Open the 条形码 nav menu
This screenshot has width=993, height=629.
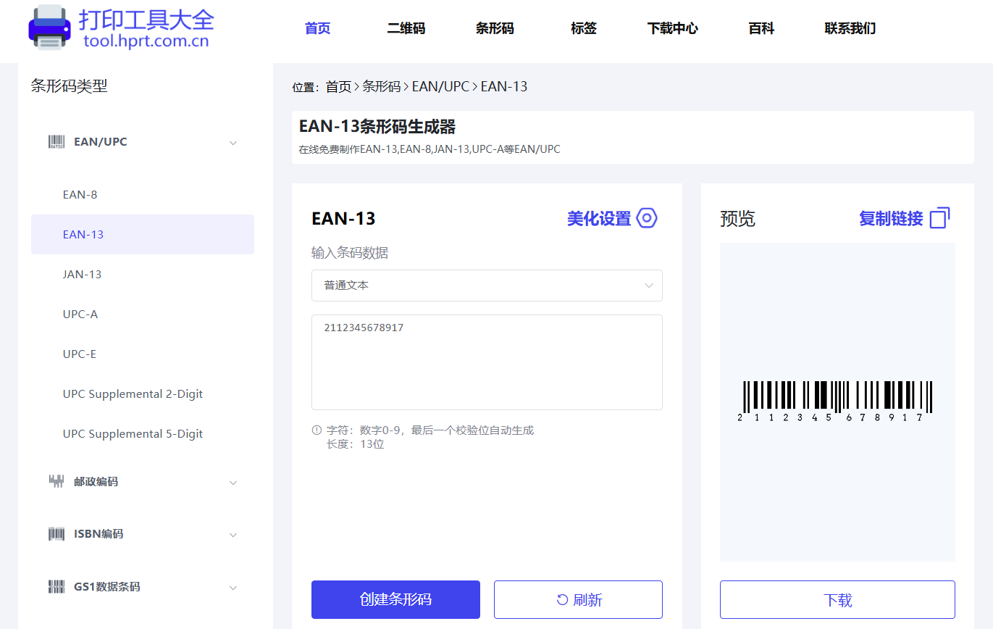tap(495, 29)
